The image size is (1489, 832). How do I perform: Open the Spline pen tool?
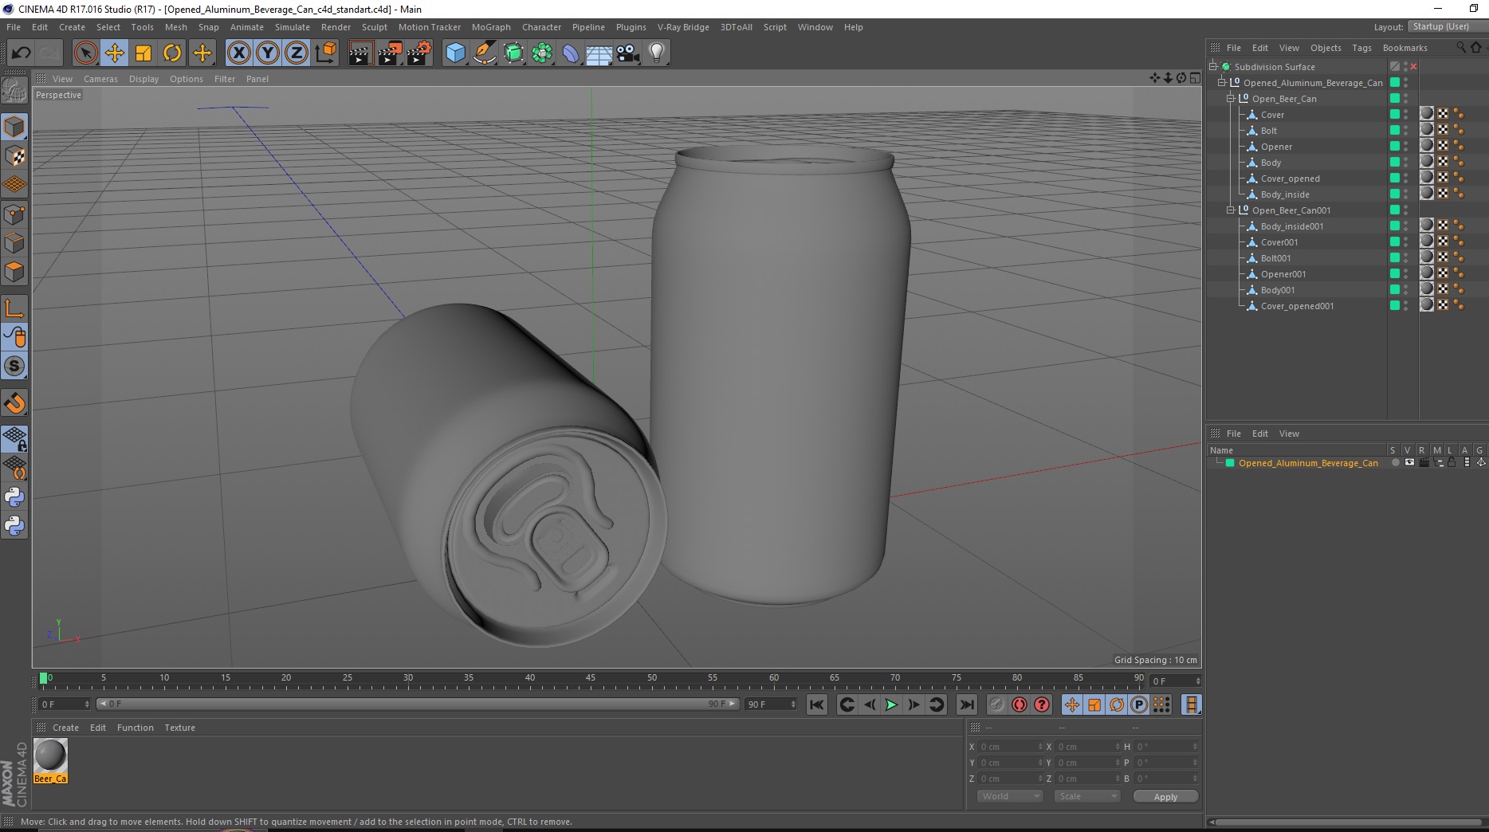pos(484,53)
